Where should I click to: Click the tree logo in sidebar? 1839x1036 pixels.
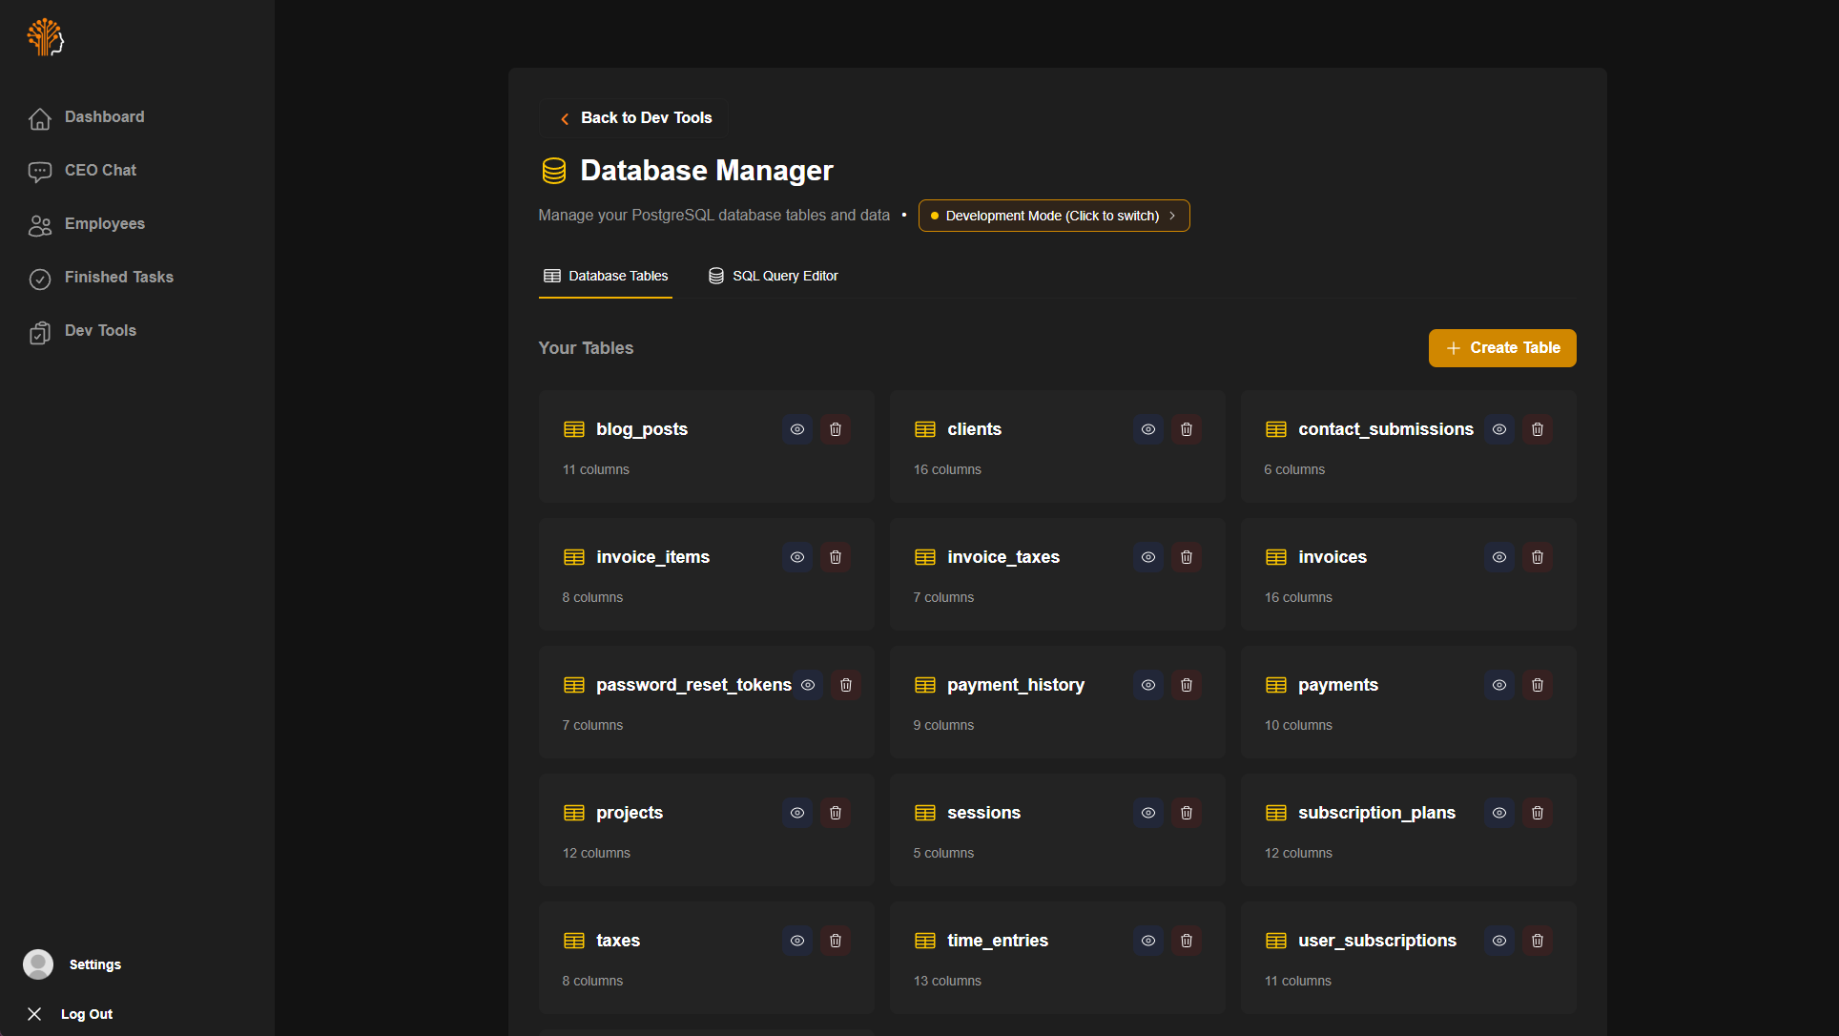pos(45,37)
